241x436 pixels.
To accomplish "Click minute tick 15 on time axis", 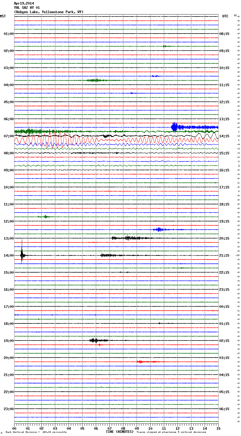I will tap(218, 428).
